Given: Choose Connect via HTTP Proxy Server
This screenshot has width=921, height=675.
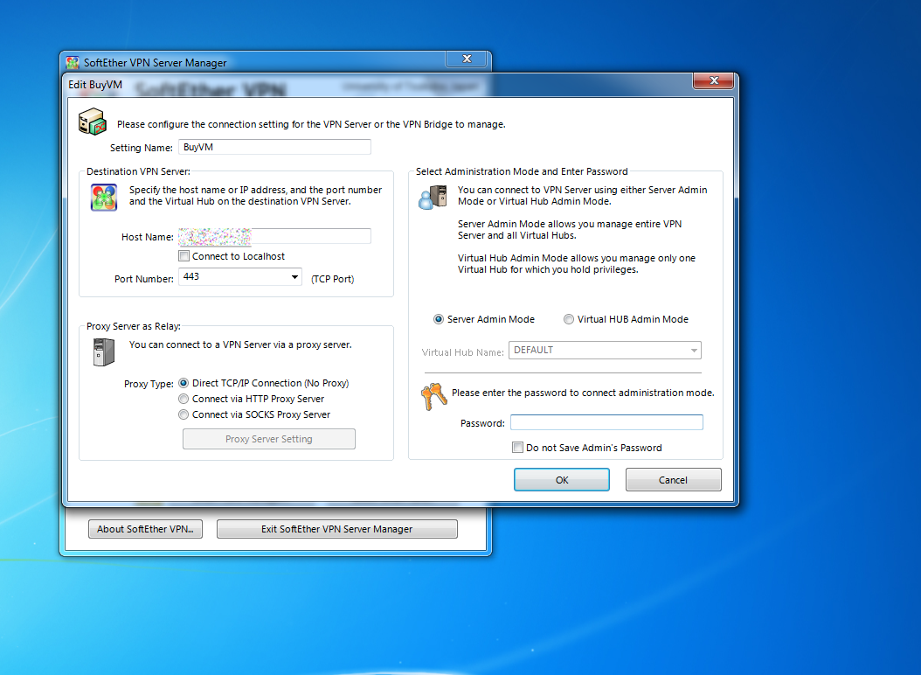Looking at the screenshot, I should pyautogui.click(x=184, y=399).
